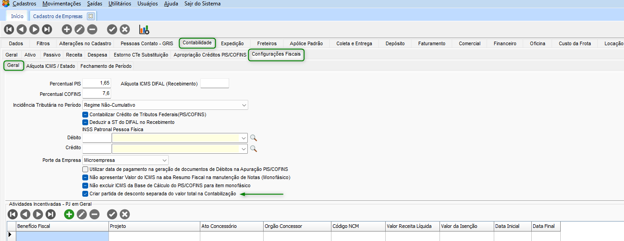Open the Faturamento tab
This screenshot has width=624, height=241.
(431, 43)
